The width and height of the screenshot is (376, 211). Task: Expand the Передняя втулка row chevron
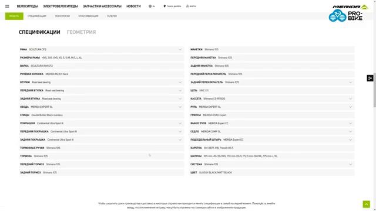point(180,90)
